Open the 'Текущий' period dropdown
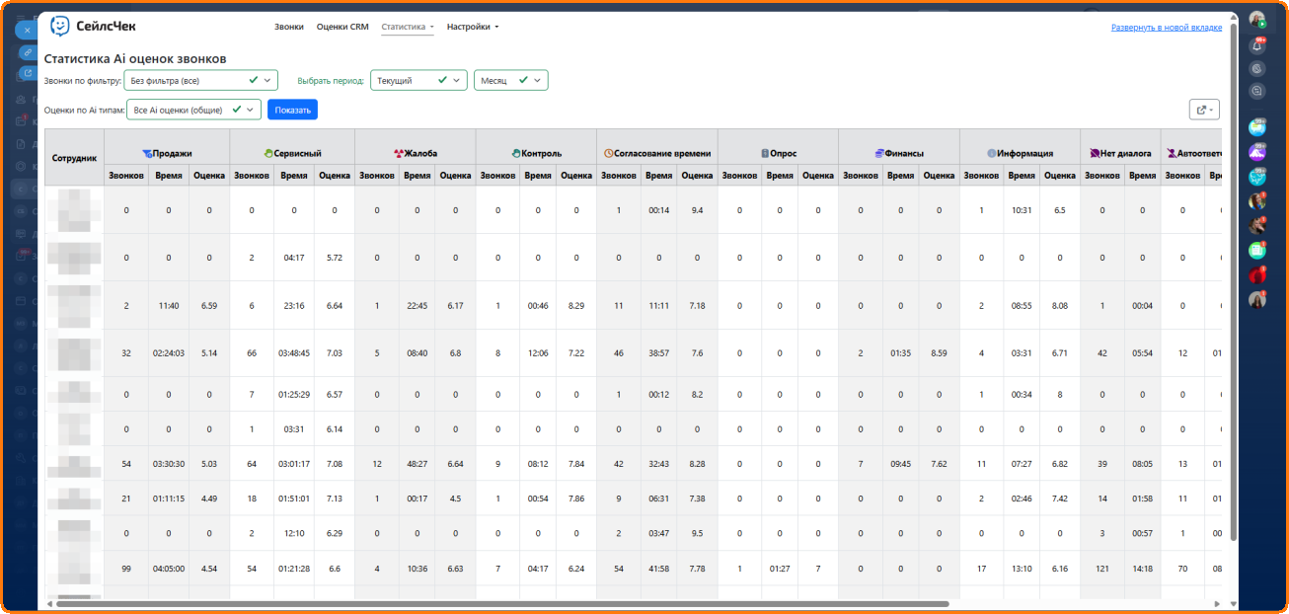Viewport: 1289px width, 614px height. (418, 81)
